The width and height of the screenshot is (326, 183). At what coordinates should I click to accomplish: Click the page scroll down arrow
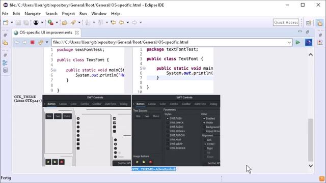pos(311,166)
